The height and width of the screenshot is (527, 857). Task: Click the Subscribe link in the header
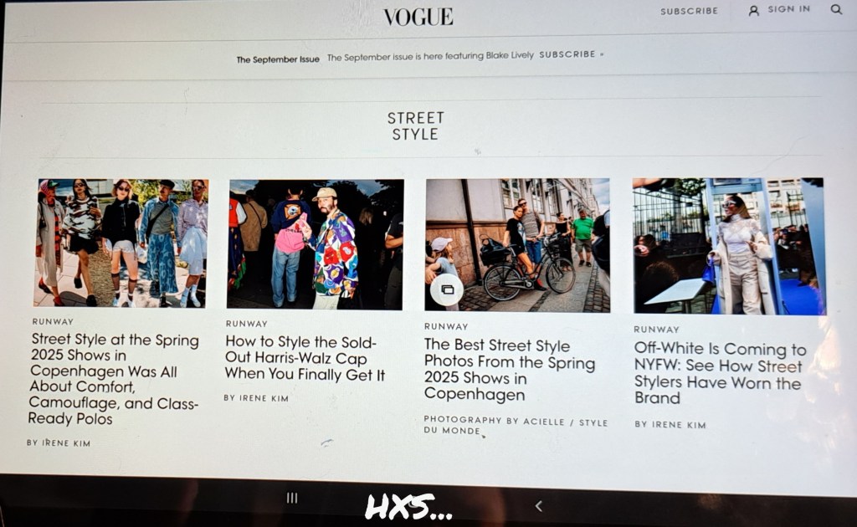[690, 11]
